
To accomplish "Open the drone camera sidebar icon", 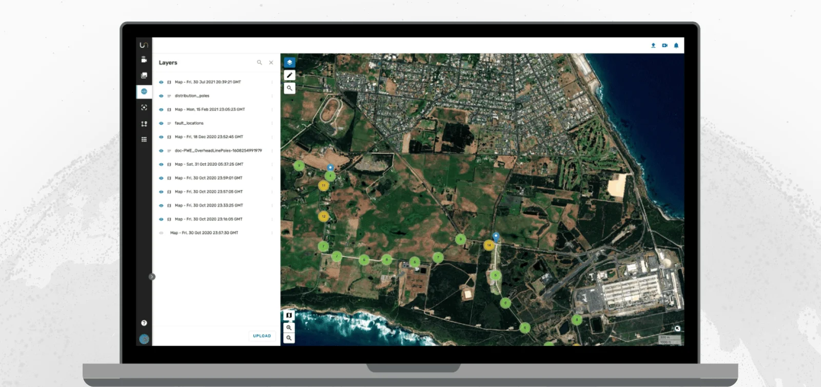I will (144, 60).
